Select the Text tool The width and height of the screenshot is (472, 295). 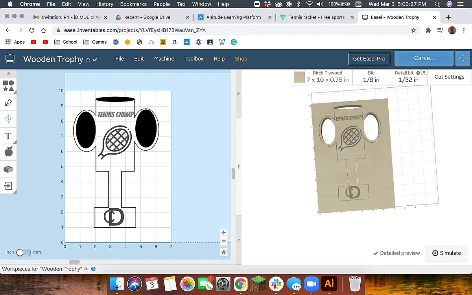8,136
